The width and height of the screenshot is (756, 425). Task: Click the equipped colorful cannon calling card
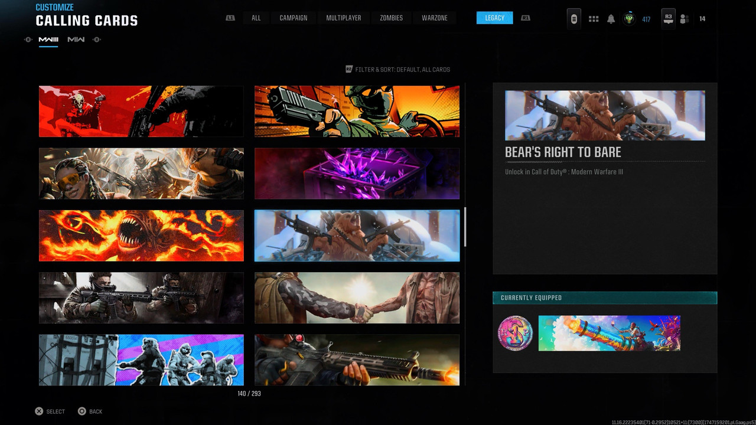(609, 333)
